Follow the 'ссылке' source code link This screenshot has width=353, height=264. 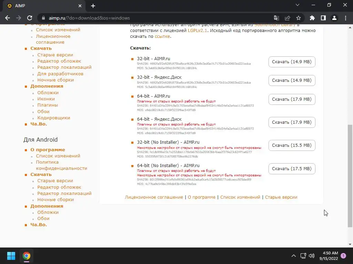(x=162, y=36)
